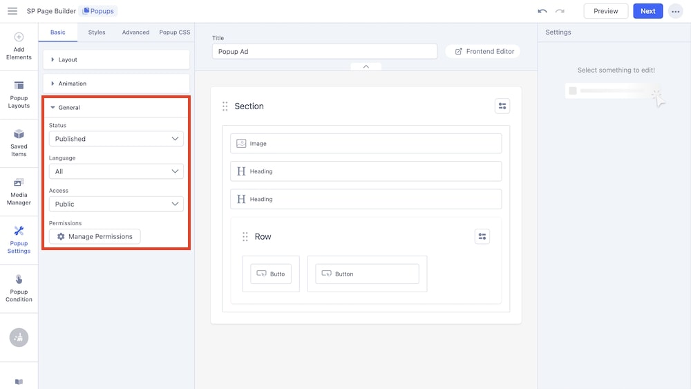Open the Row options icon

[482, 236]
